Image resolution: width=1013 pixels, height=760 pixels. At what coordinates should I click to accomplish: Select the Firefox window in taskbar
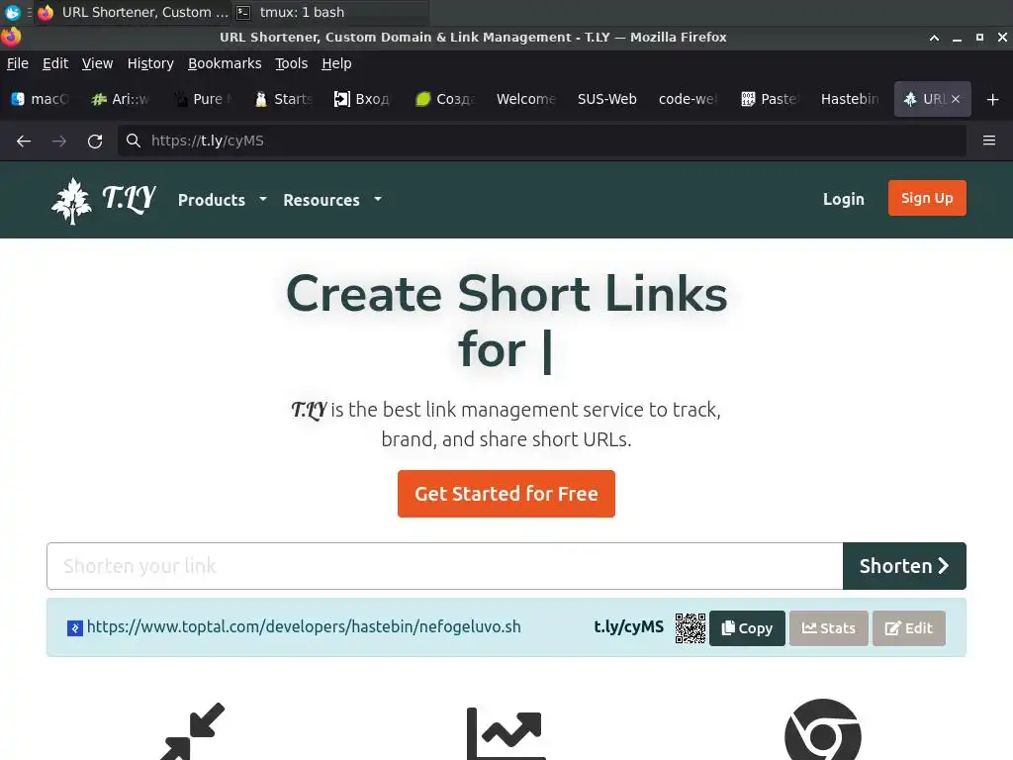134,12
